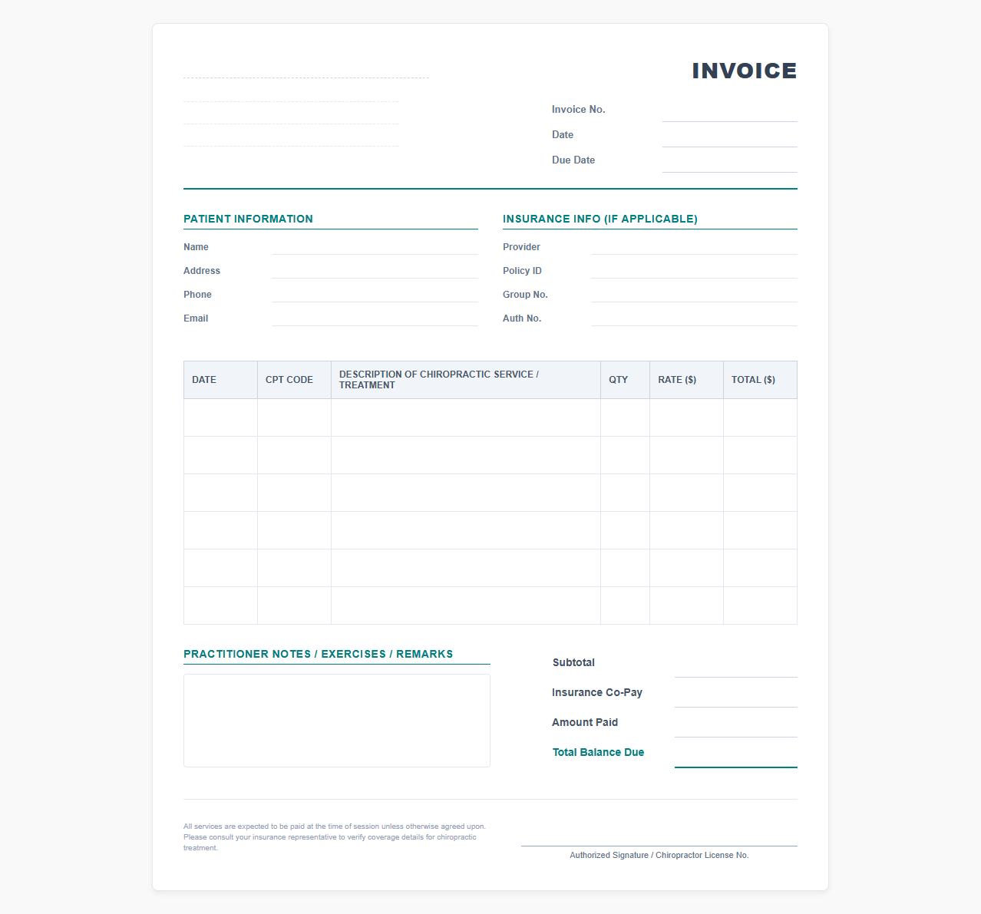The image size is (981, 914).
Task: Click the Policy ID field
Action: [694, 271]
